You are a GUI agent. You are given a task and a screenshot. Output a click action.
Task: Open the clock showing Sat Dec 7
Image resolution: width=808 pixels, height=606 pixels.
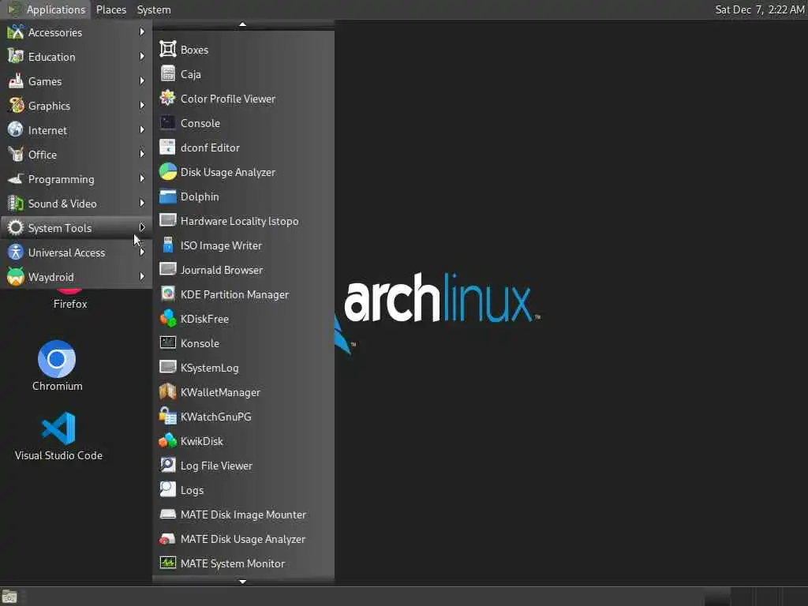759,9
